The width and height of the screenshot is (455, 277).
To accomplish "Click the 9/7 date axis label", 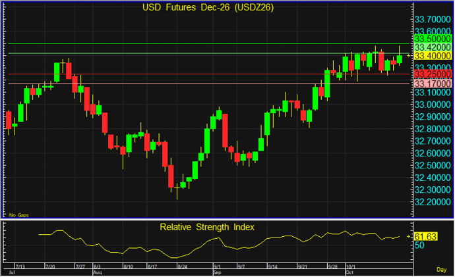I will pos(241,266).
